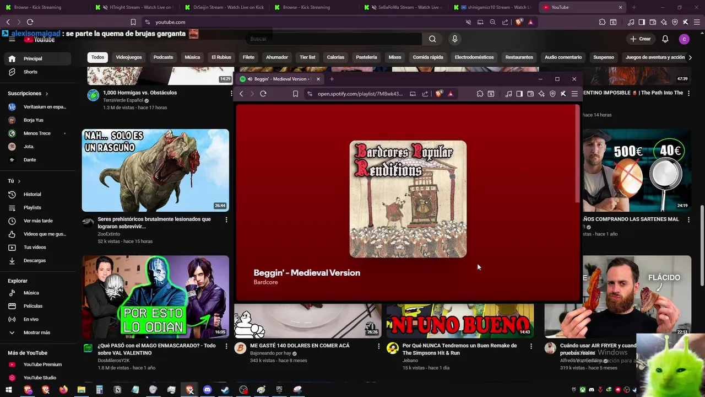Share the youtube.com page link
This screenshot has width=705, height=397.
tap(505, 22)
